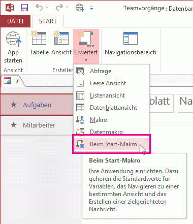The image size is (193, 224).
Task: Click the Ansicht group label
Action: click(13, 70)
